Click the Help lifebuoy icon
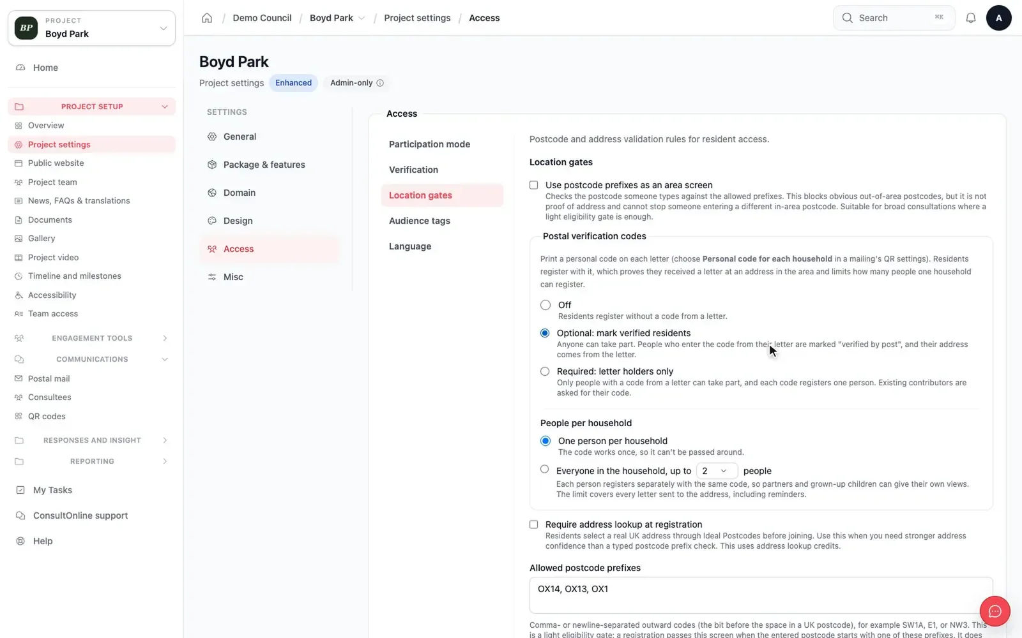 20,541
